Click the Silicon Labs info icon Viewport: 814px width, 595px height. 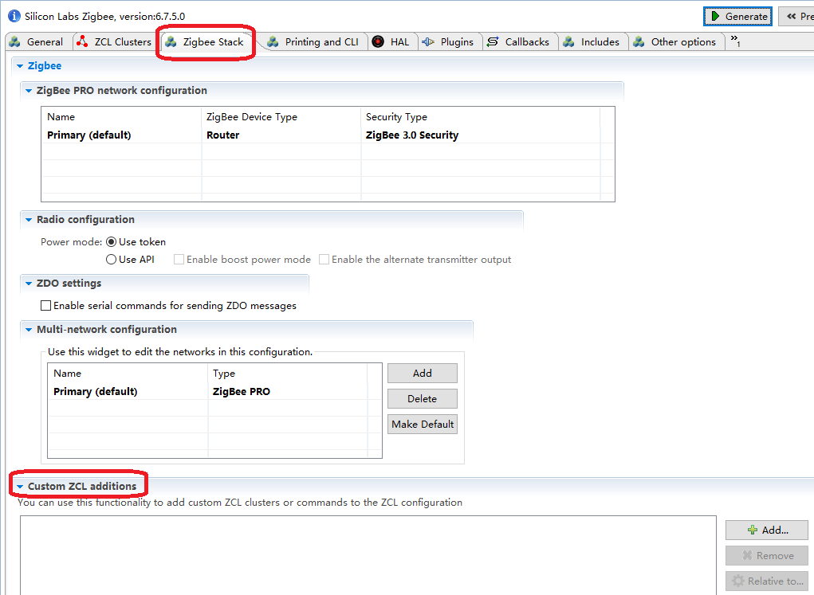click(14, 16)
